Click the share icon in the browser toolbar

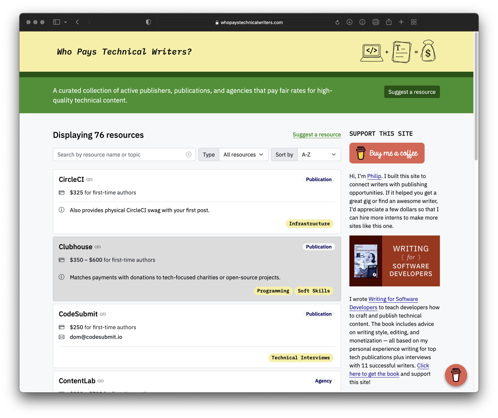(388, 22)
